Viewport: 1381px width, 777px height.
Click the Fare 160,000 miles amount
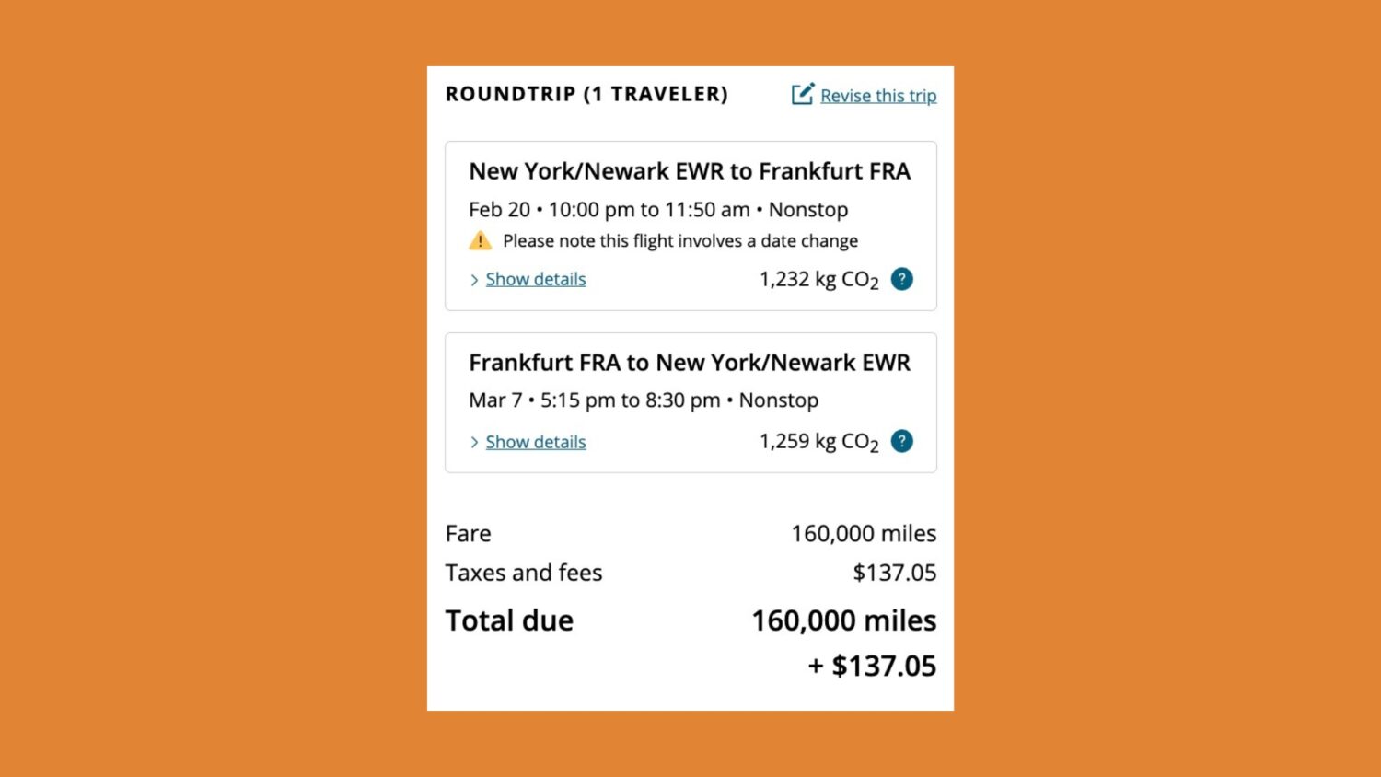coord(864,534)
